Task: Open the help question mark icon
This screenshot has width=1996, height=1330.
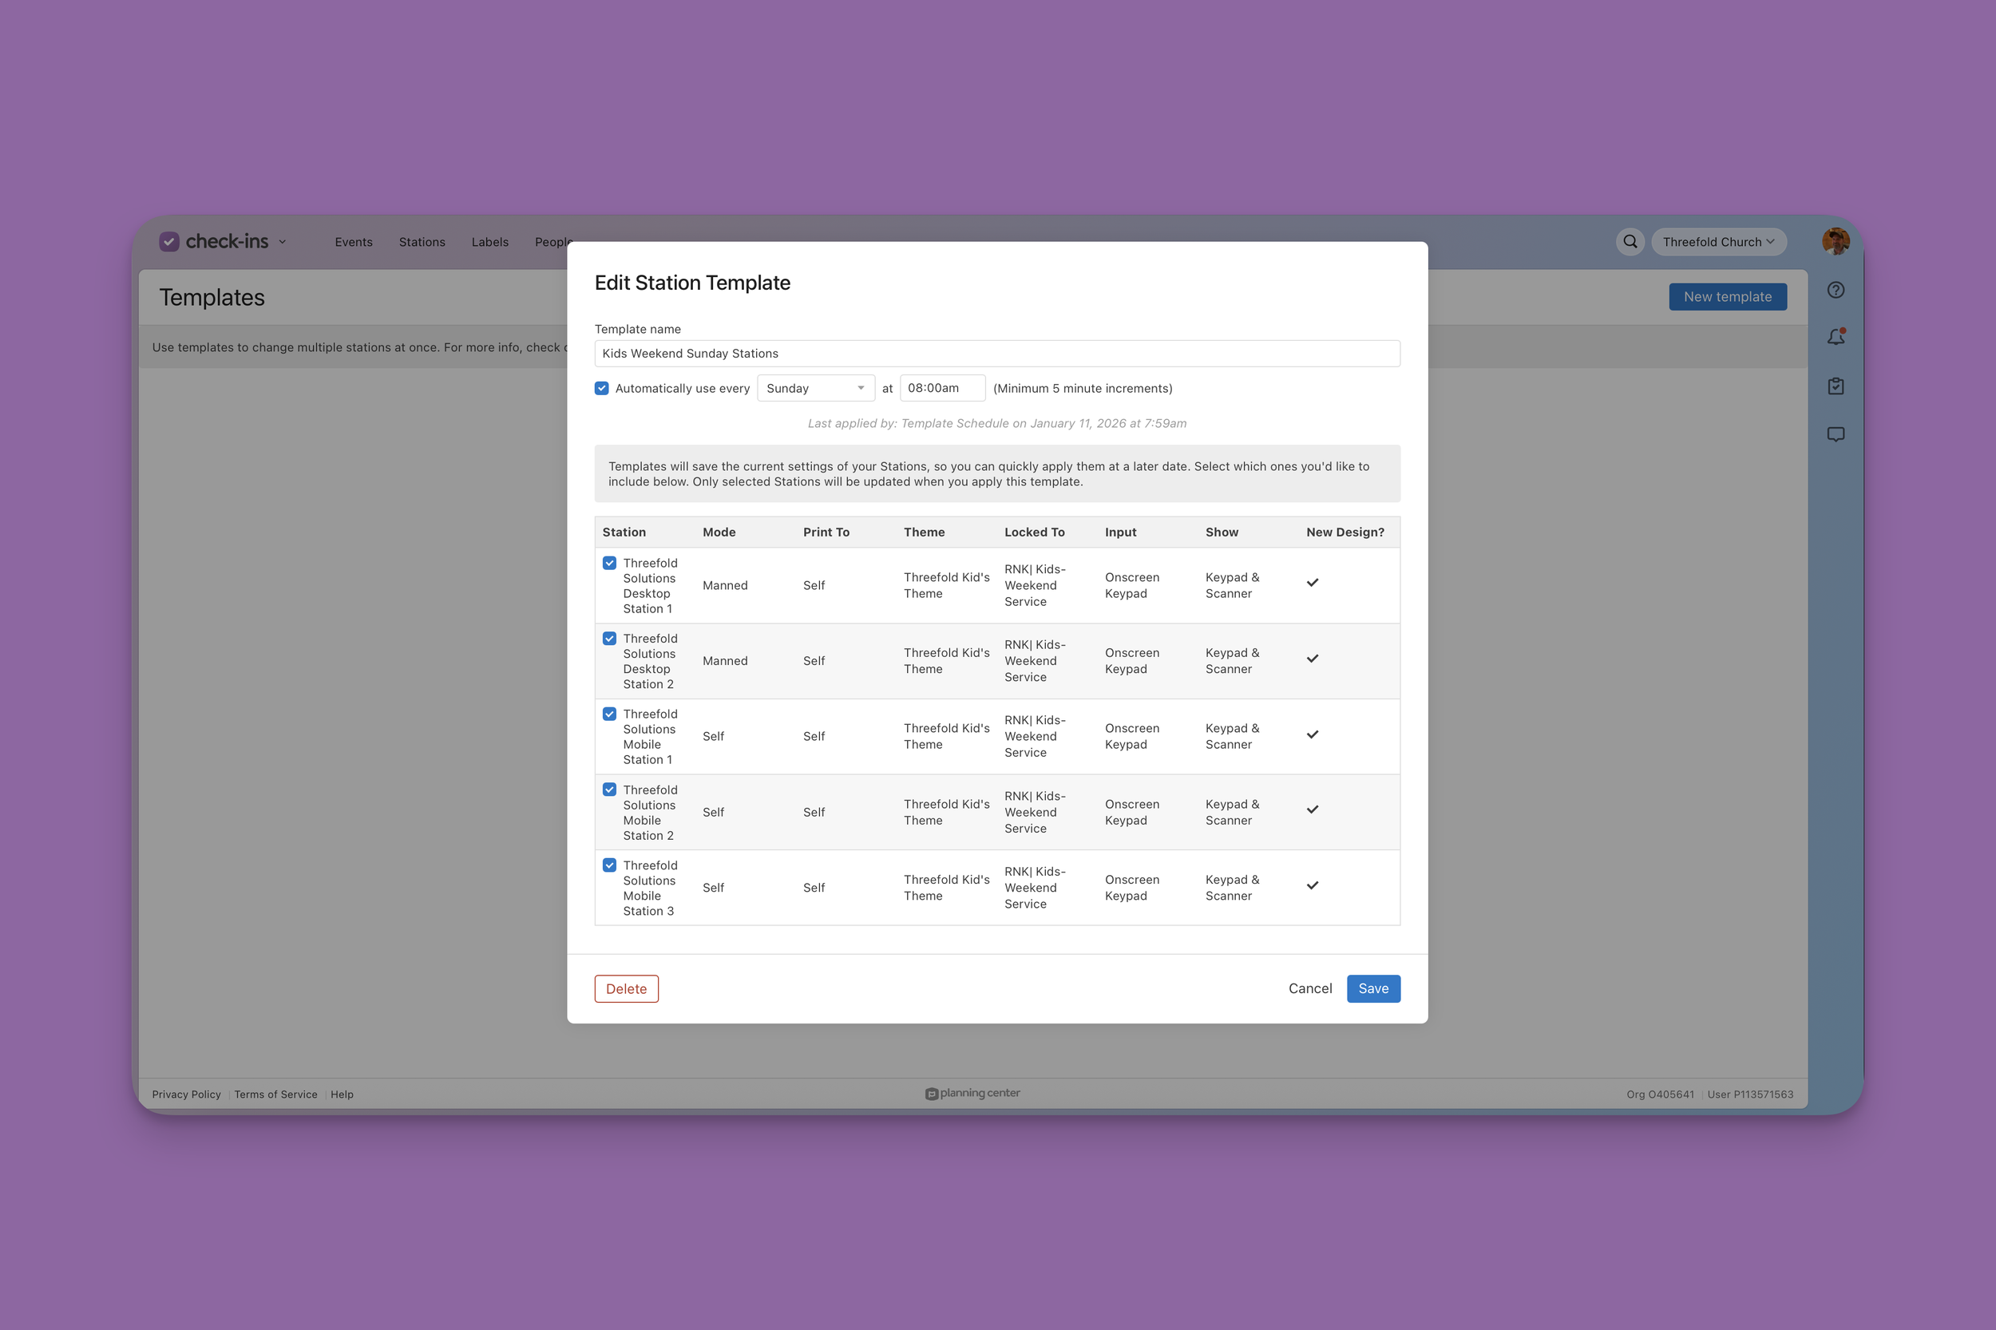Action: (x=1836, y=290)
